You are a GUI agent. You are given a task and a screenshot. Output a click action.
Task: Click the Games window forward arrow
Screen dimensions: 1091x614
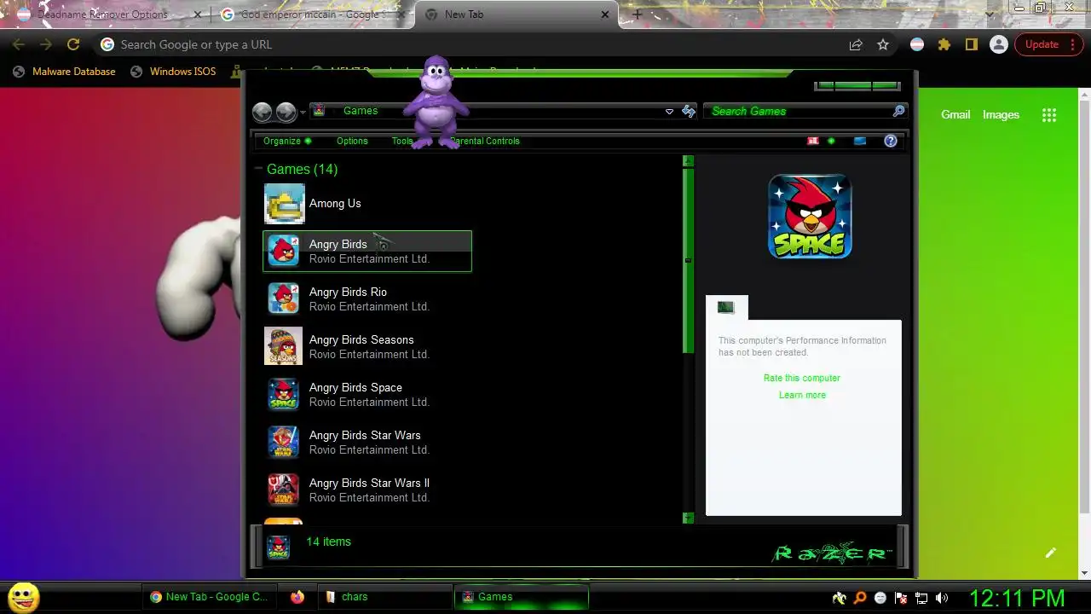(x=286, y=112)
